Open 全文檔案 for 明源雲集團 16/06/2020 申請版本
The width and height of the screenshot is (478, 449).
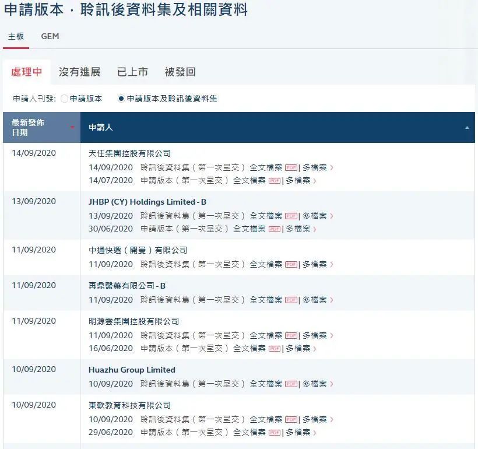coord(249,348)
